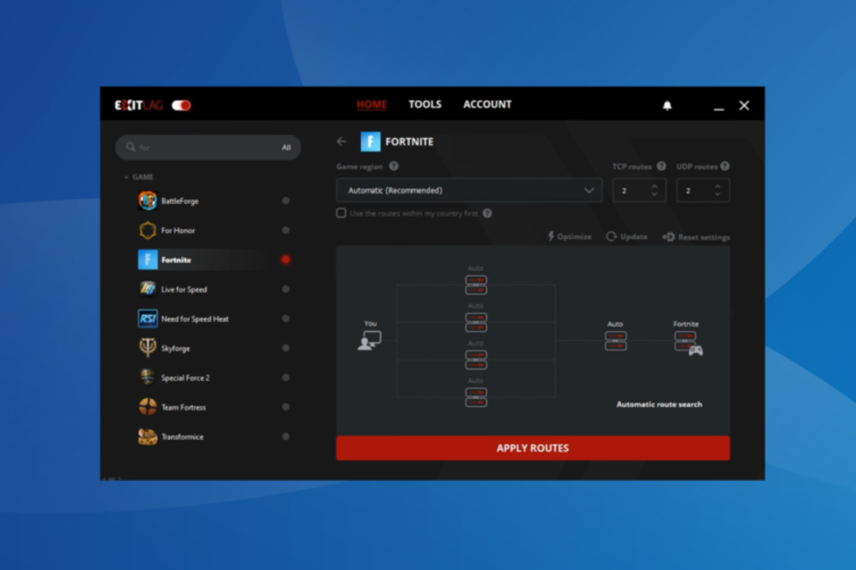Click the Skyforge emblem icon
This screenshot has height=570, width=856.
coord(148,348)
